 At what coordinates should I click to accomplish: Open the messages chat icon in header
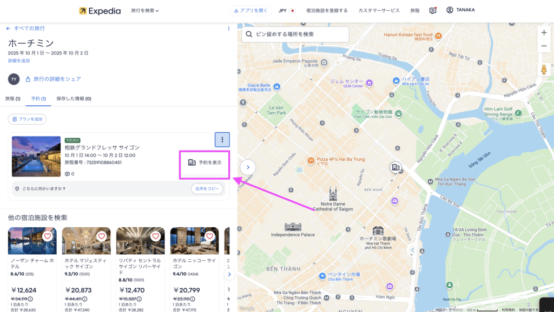pyautogui.click(x=433, y=11)
